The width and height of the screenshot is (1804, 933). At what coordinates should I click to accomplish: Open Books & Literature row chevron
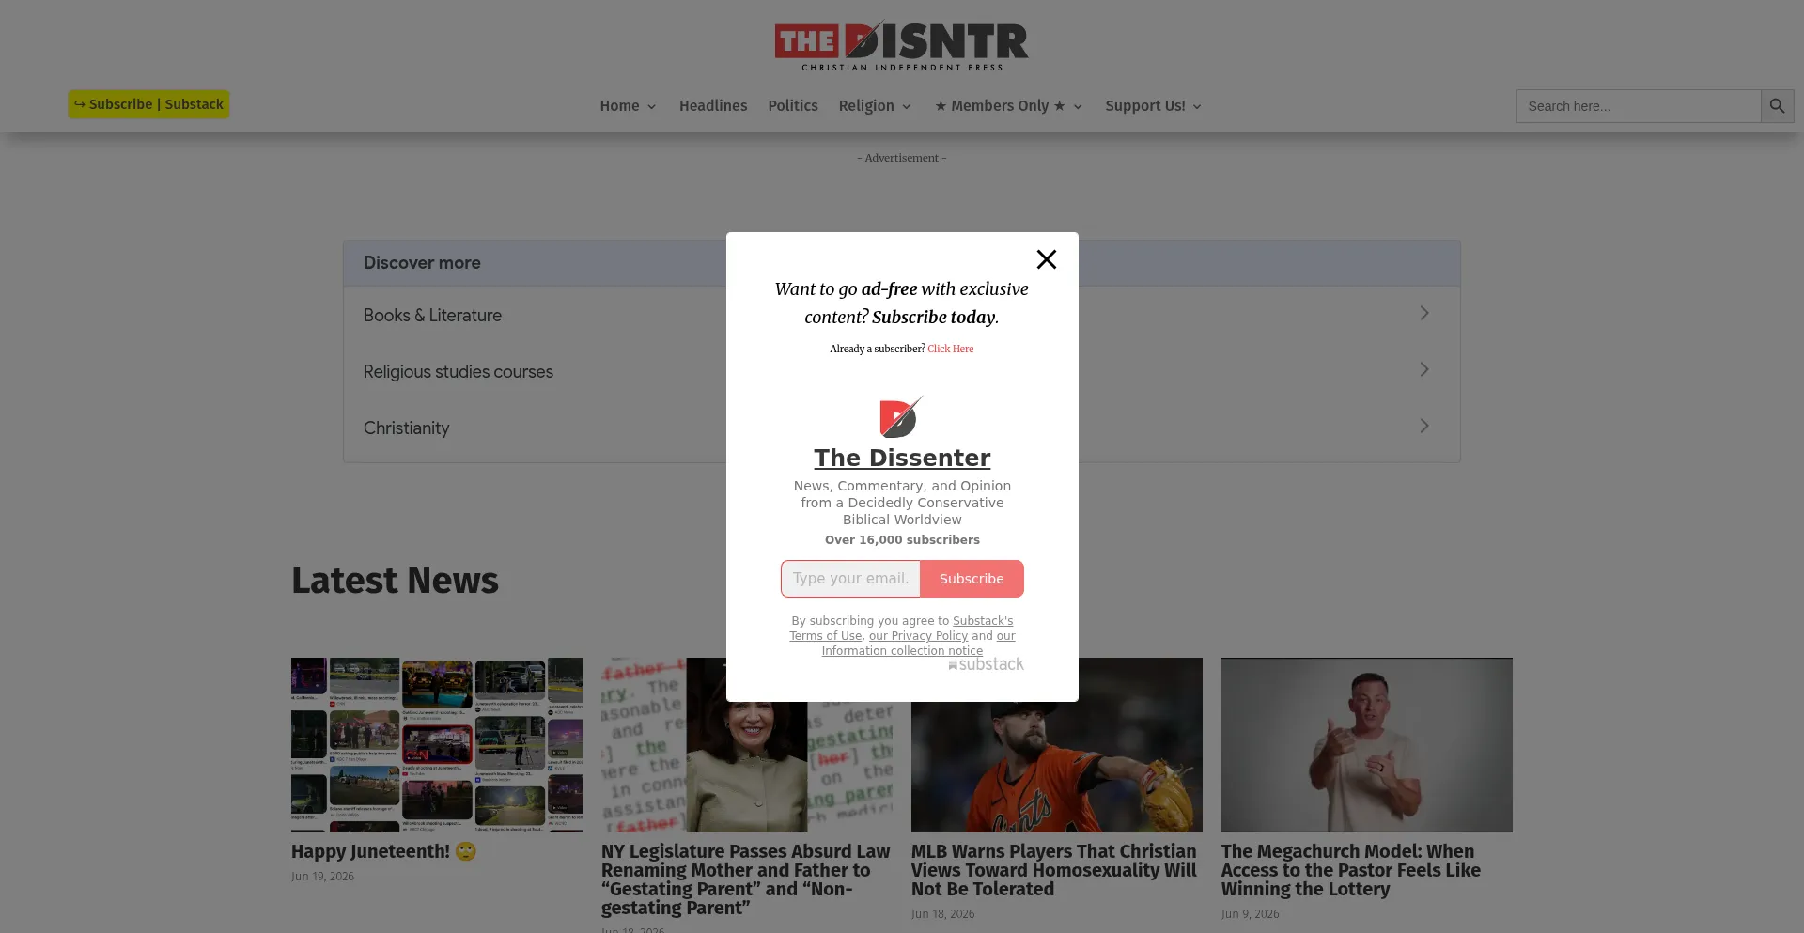tap(1424, 313)
